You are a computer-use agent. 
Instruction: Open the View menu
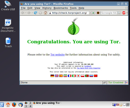(37, 8)
